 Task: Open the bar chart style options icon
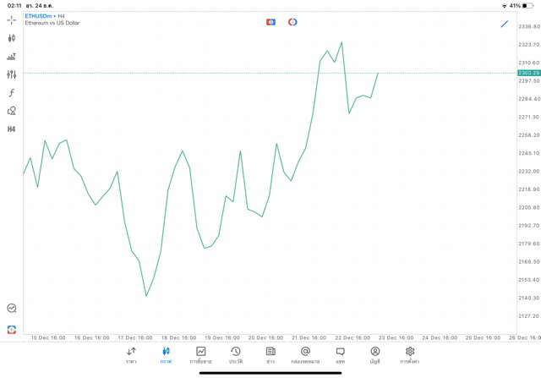[11, 57]
